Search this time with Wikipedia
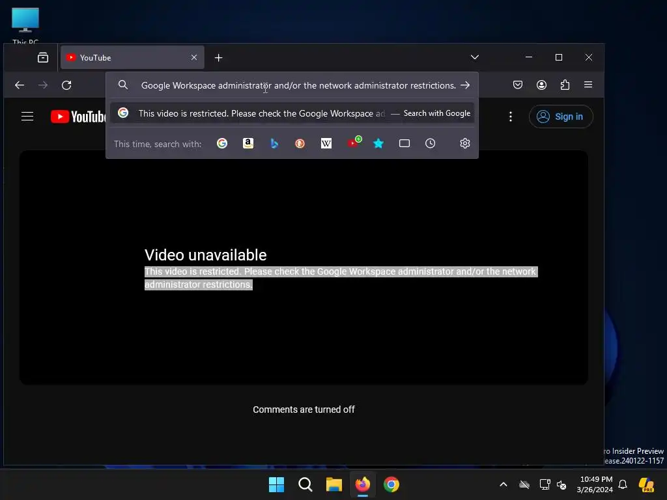This screenshot has height=500, width=667. point(326,143)
